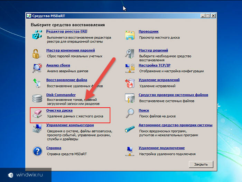Open Настройка TCP/IP link
242x182 pixels.
coord(155,65)
